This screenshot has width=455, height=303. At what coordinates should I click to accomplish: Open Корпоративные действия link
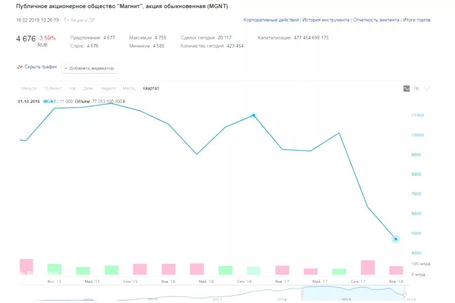[x=271, y=20]
